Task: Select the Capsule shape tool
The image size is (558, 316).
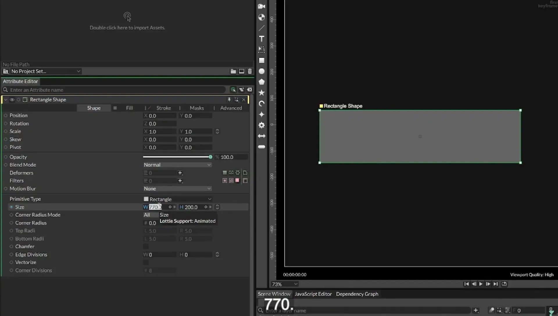Action: [x=262, y=147]
